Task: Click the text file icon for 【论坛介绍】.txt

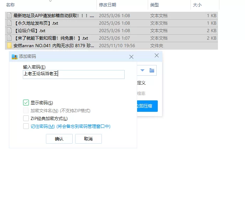Action: coord(9,31)
